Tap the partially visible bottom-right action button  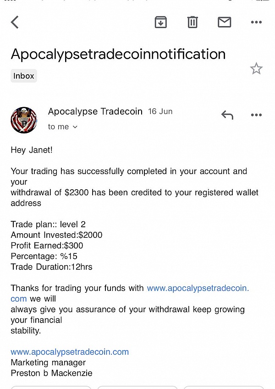(224, 387)
